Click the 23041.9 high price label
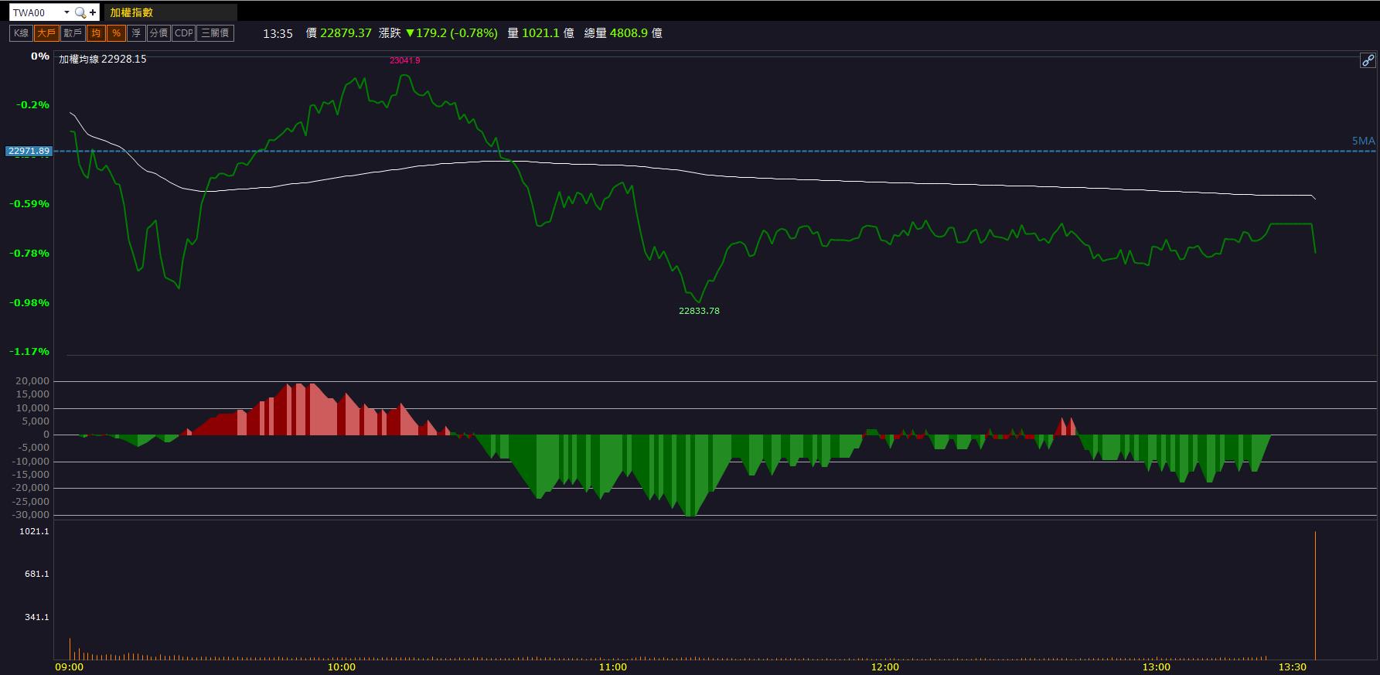This screenshot has height=675, width=1380. (x=405, y=60)
